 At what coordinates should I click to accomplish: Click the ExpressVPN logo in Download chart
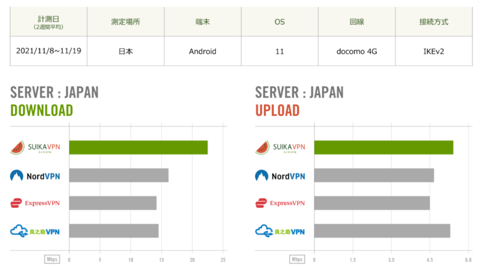(35, 203)
